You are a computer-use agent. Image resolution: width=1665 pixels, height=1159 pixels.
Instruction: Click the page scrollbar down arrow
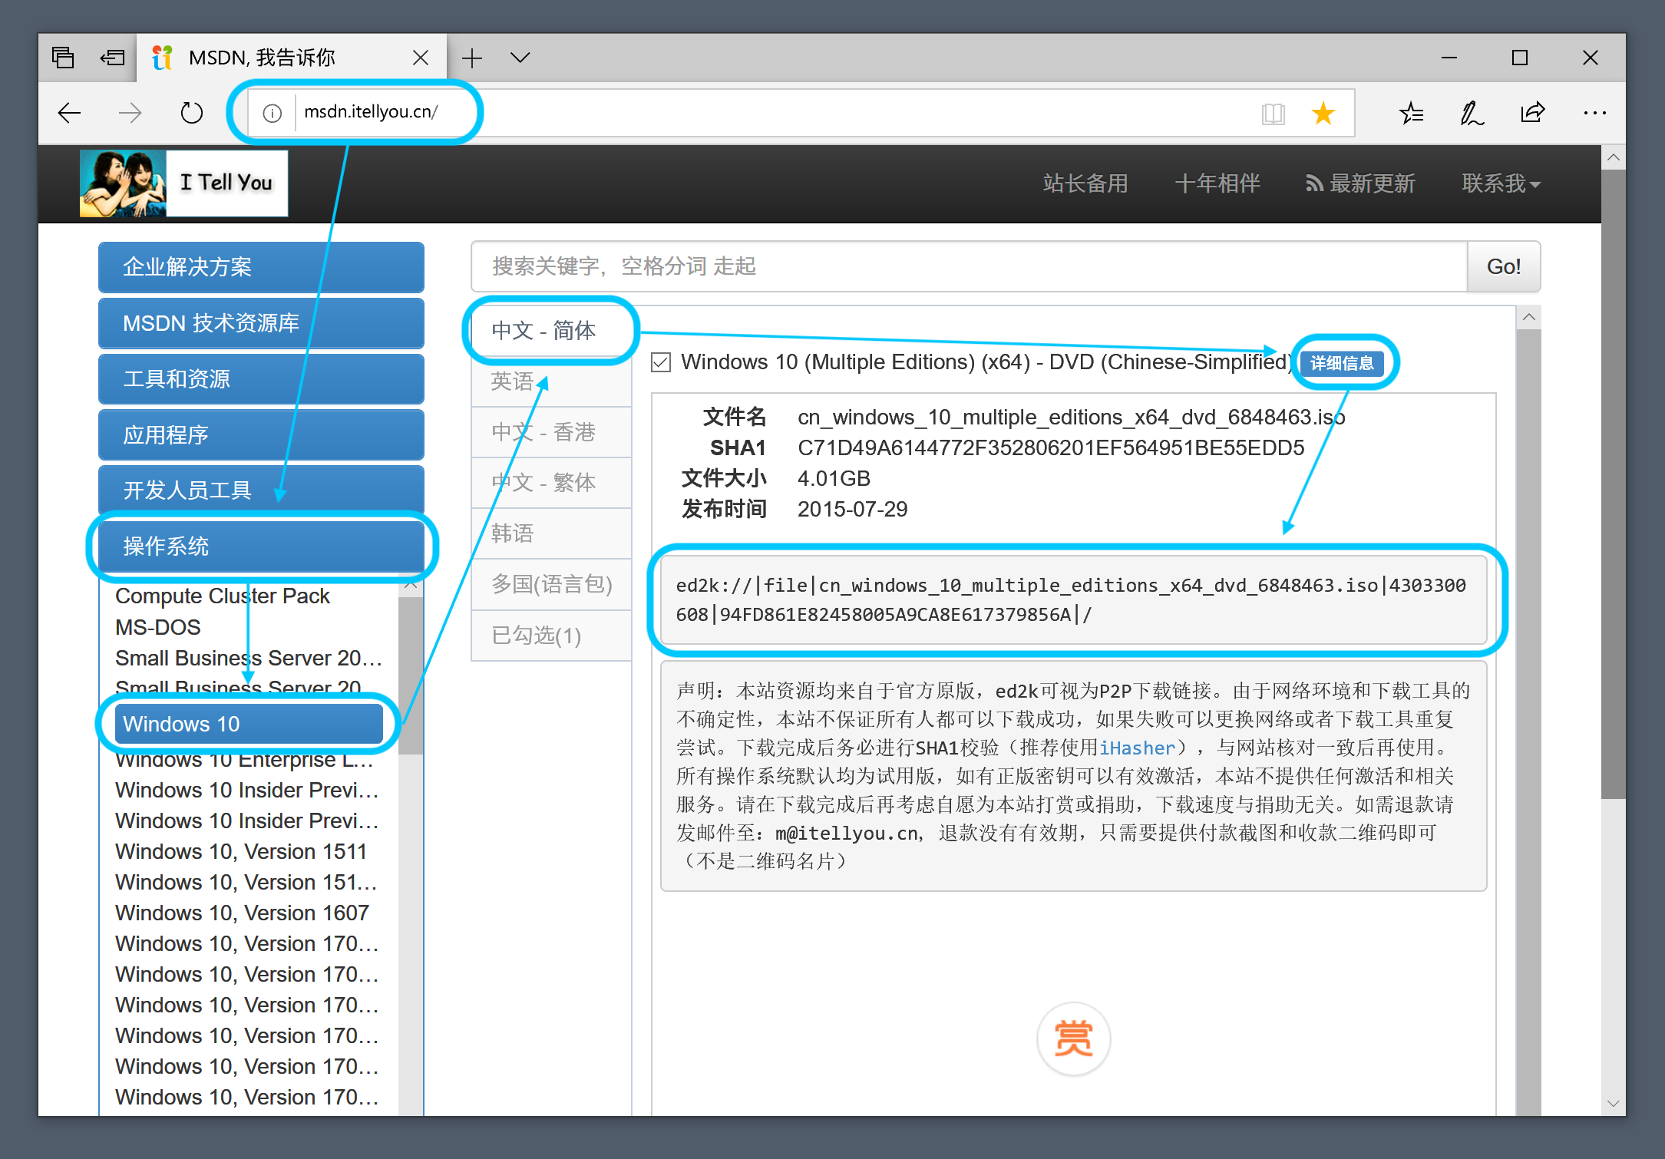point(1613,1103)
